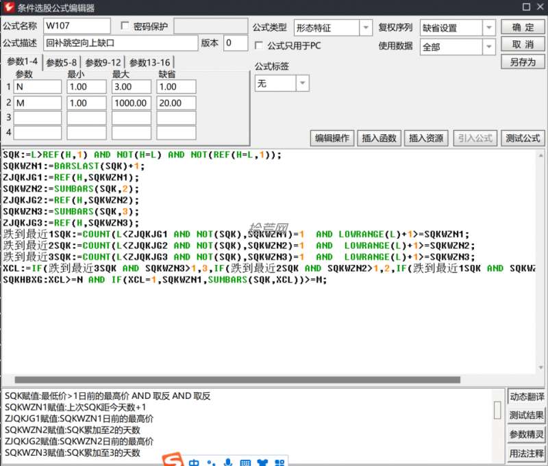
Task: Click the password input field
Action: pyautogui.click(x=211, y=26)
